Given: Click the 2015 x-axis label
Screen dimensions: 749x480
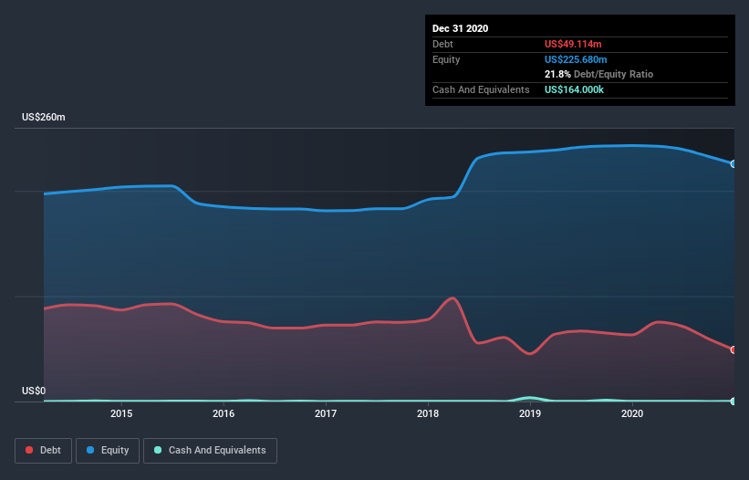Looking at the screenshot, I should click(x=121, y=413).
